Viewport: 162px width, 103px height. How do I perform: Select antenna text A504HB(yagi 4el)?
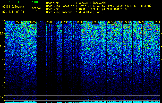pos(91,12)
